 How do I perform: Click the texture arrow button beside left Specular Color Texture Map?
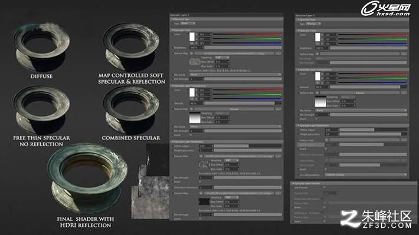point(192,54)
